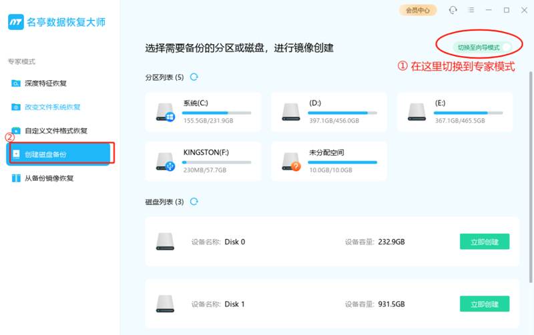Viewport: 534px width, 335px height.
Task: Click the 230MB/57.7GB size text
Action: coord(205,170)
